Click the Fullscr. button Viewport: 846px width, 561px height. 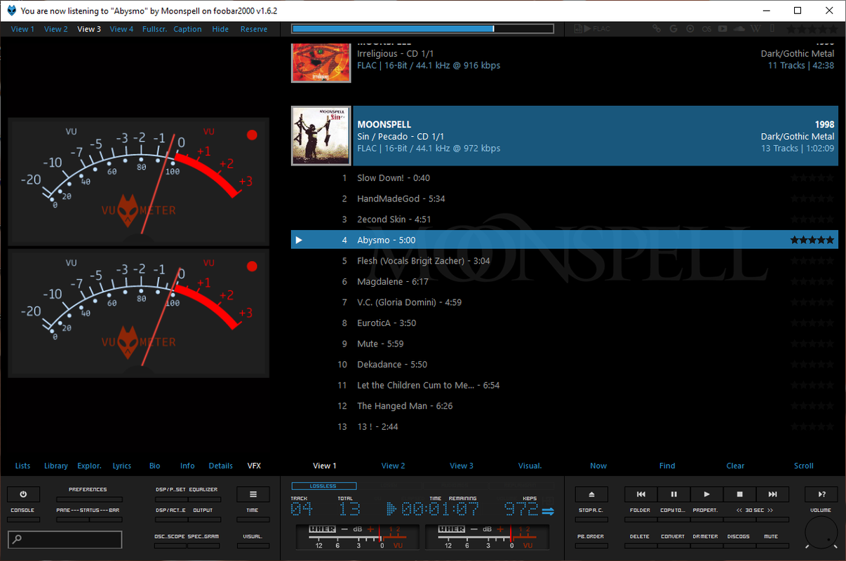(154, 29)
